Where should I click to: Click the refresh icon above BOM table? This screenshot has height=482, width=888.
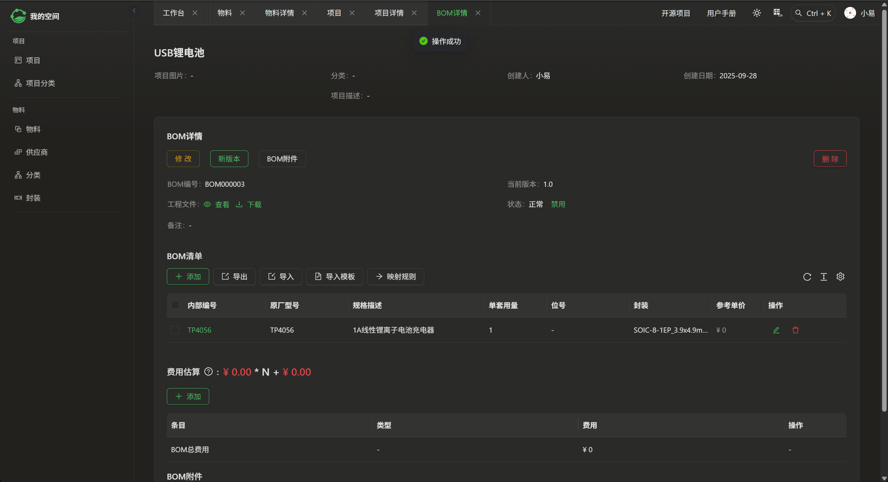point(807,277)
